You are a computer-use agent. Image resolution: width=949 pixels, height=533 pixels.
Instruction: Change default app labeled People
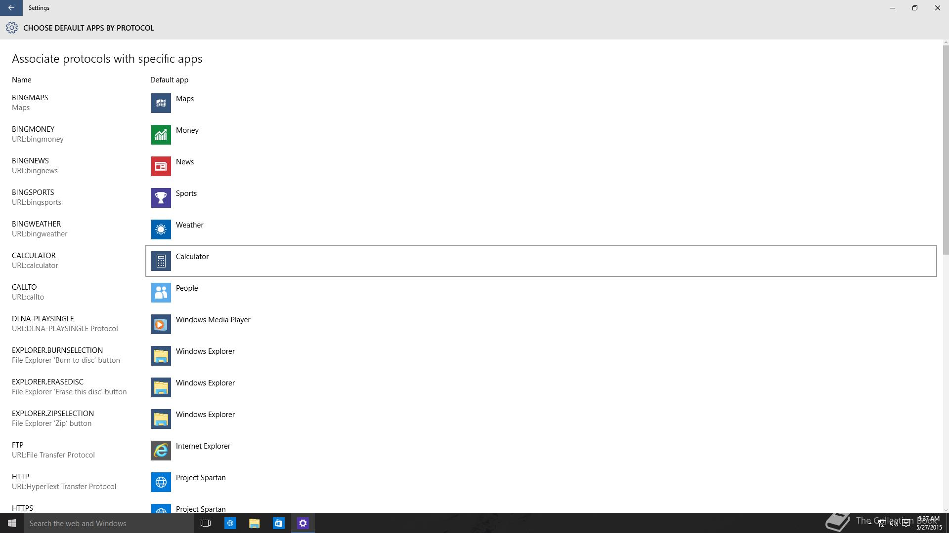tap(187, 288)
